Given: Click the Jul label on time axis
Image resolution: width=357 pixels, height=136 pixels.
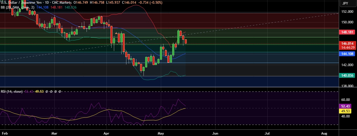Looking at the screenshot, I should pos(267,133).
